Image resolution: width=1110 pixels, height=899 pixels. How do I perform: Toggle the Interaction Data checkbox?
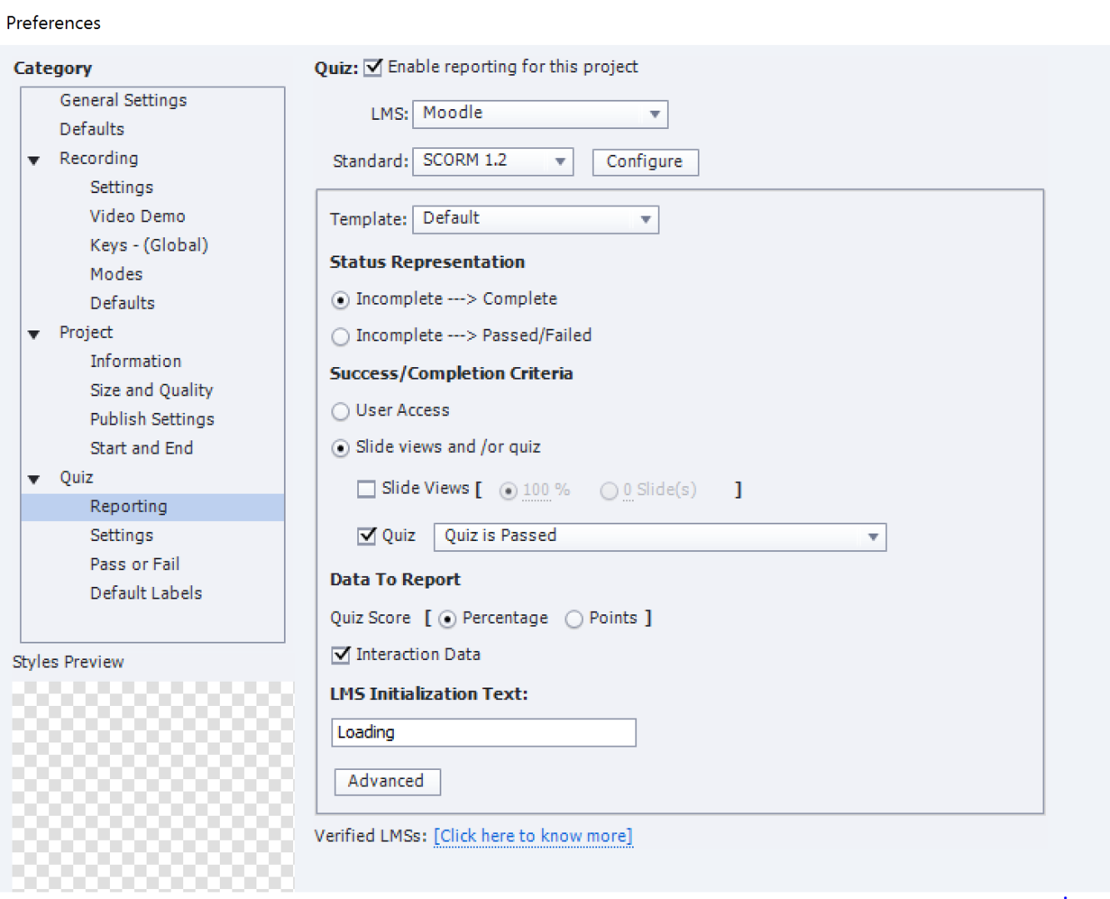tap(341, 655)
